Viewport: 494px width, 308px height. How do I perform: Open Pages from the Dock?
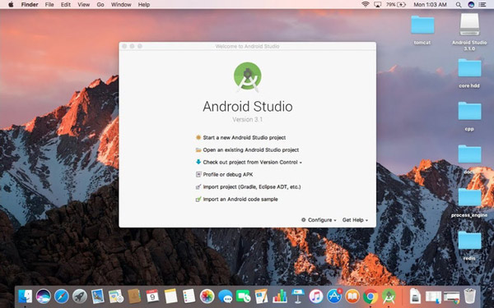pos(262,296)
